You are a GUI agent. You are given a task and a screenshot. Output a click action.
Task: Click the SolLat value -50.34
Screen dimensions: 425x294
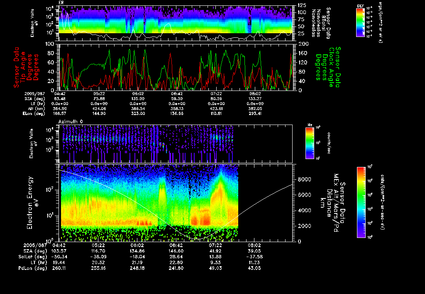pyautogui.click(x=59, y=257)
